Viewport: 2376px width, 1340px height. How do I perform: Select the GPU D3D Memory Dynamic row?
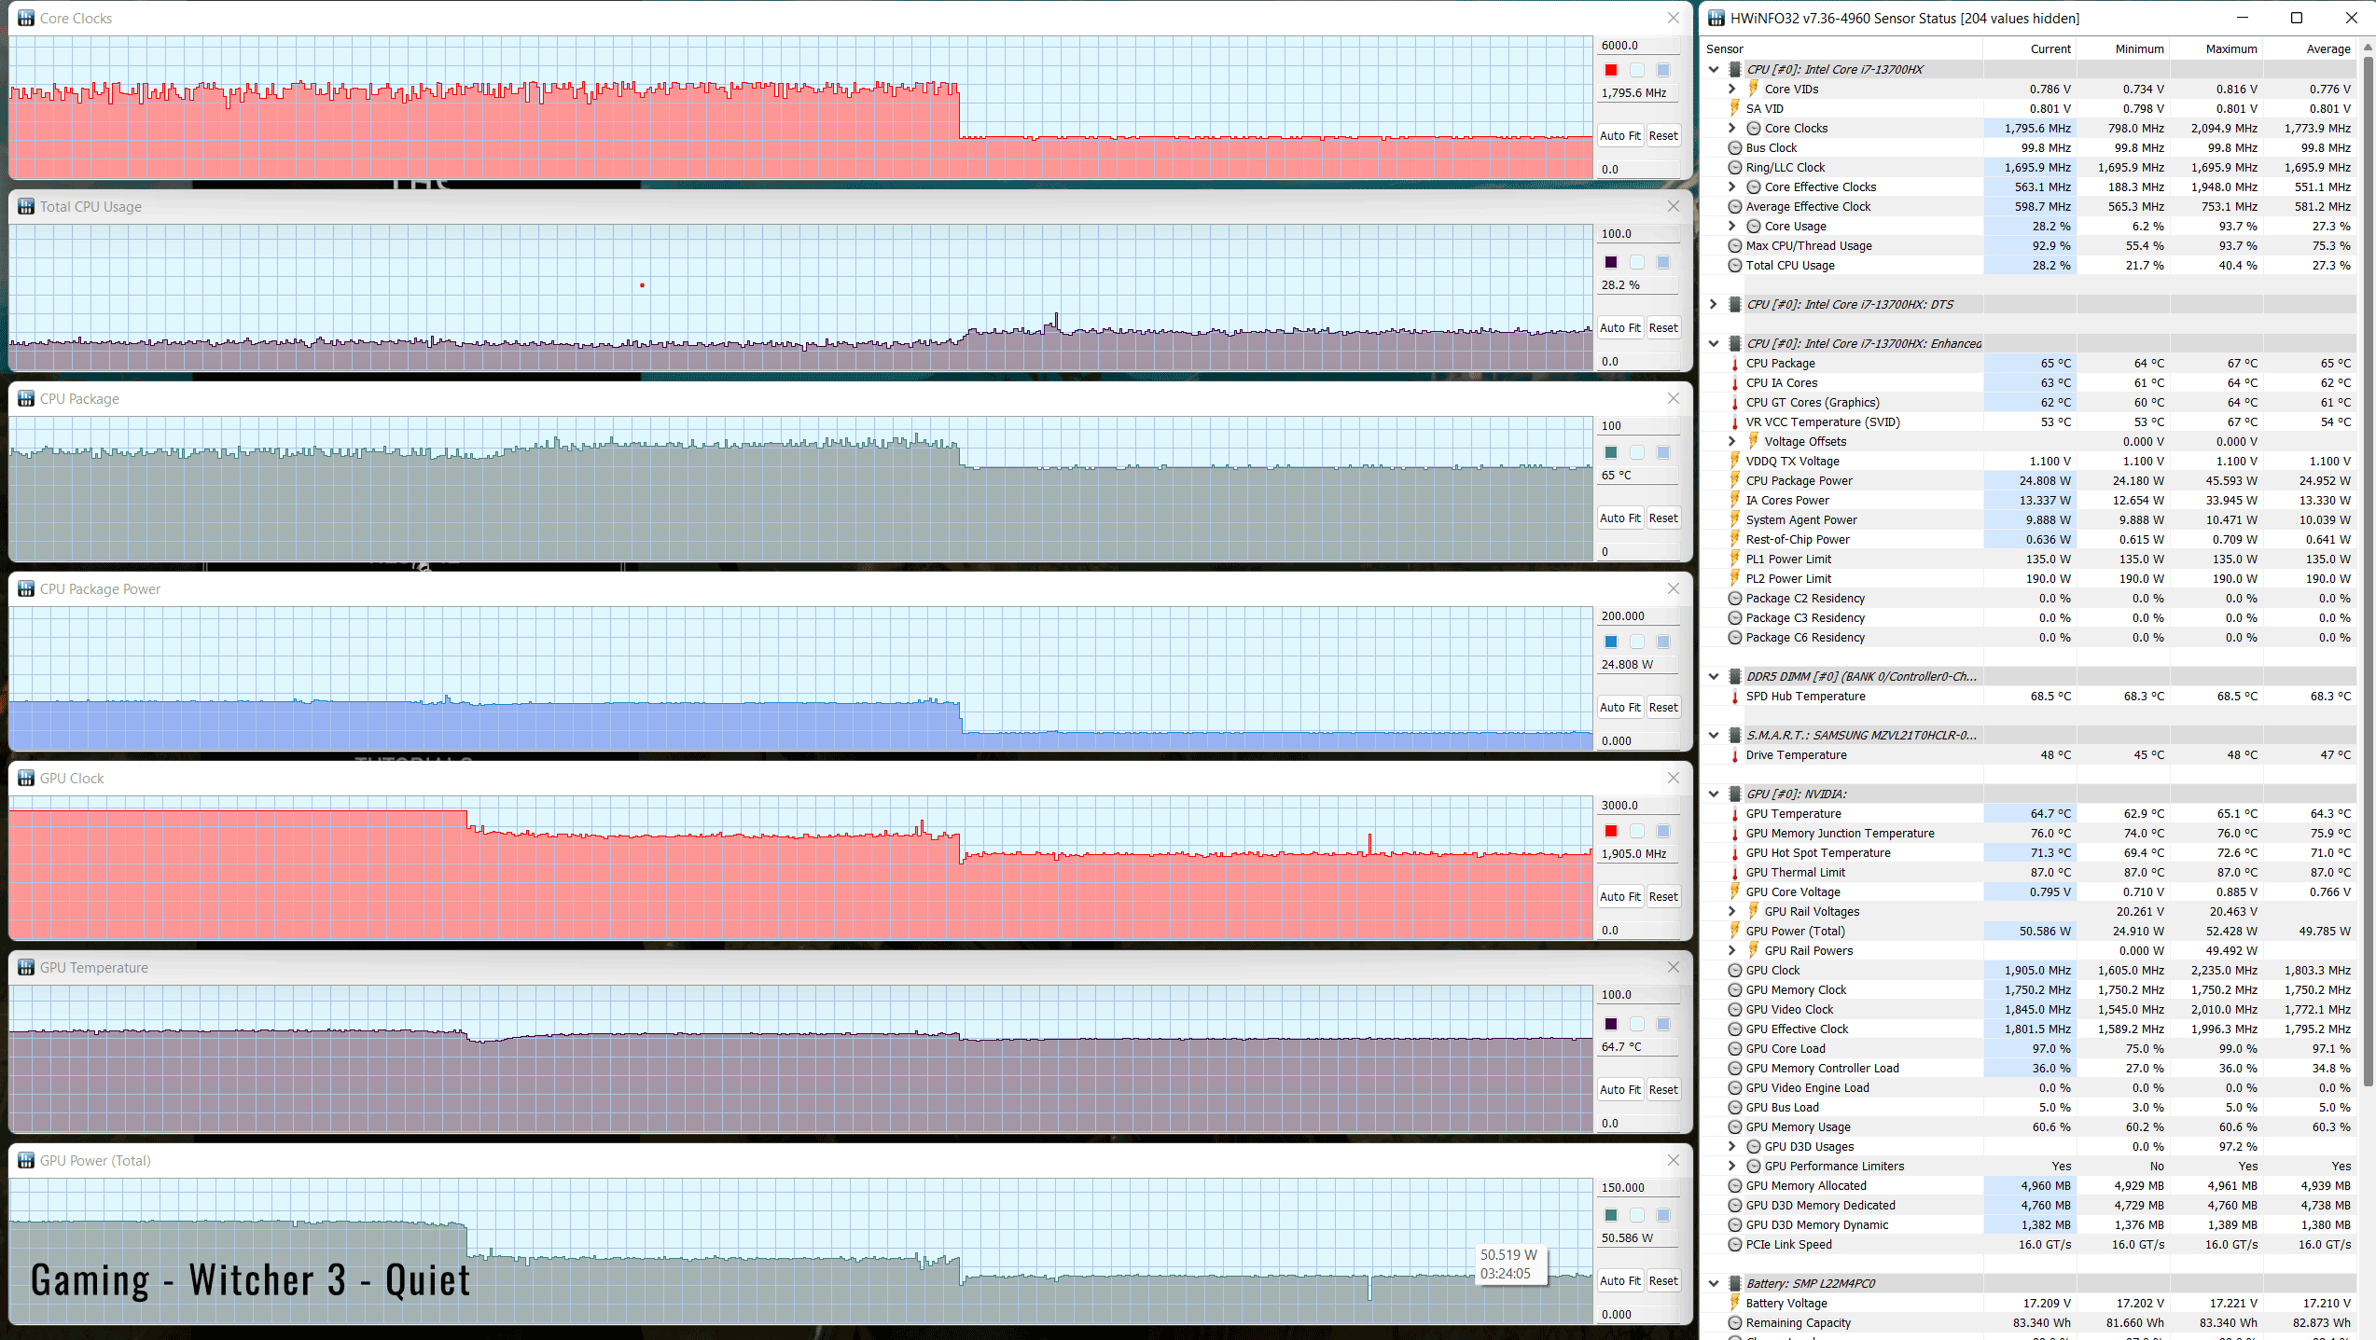(x=2028, y=1224)
